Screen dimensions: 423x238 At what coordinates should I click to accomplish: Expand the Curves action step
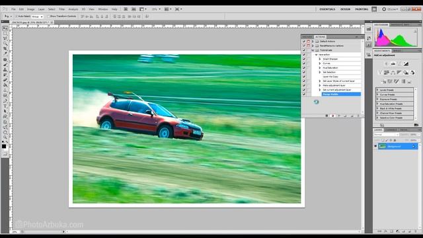[x=320, y=63]
